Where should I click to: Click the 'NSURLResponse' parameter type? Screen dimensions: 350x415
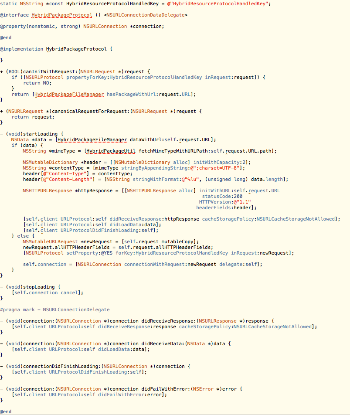coord(218,321)
